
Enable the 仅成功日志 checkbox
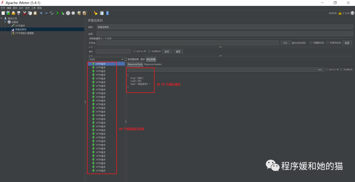328,43
